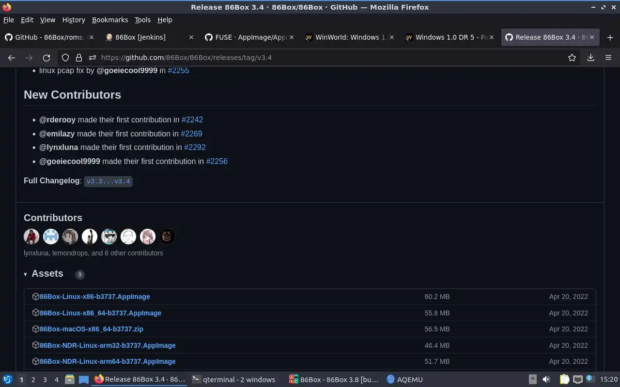This screenshot has width=620, height=387.
Task: Close the WinWorld: Windows 1 tab
Action: [392, 37]
